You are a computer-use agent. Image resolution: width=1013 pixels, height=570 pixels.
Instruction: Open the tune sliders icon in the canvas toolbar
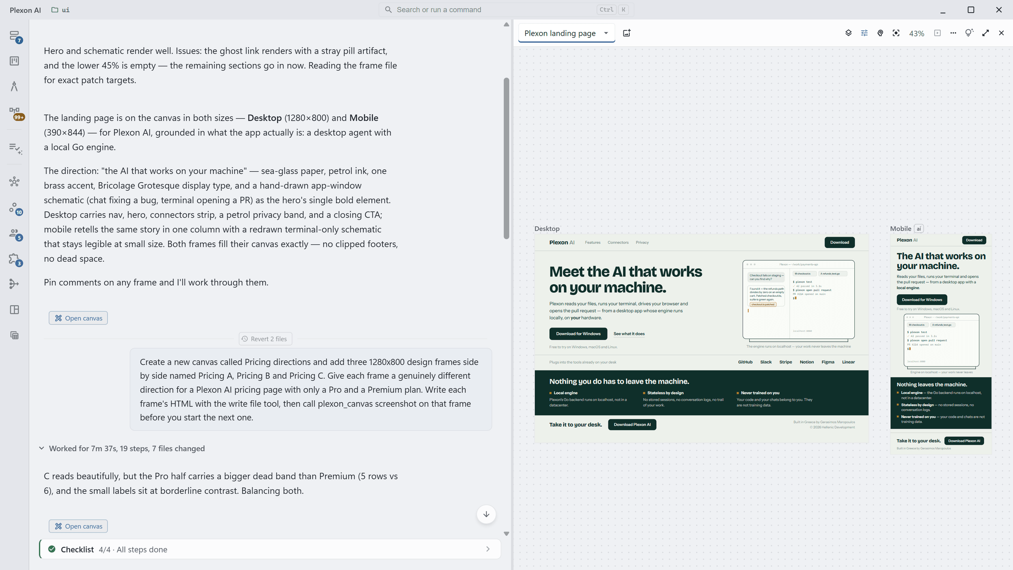pos(864,33)
